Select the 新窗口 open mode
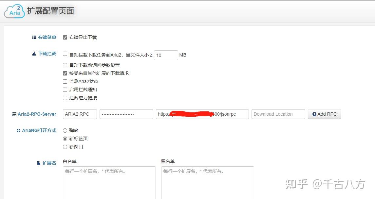 pyautogui.click(x=65, y=146)
